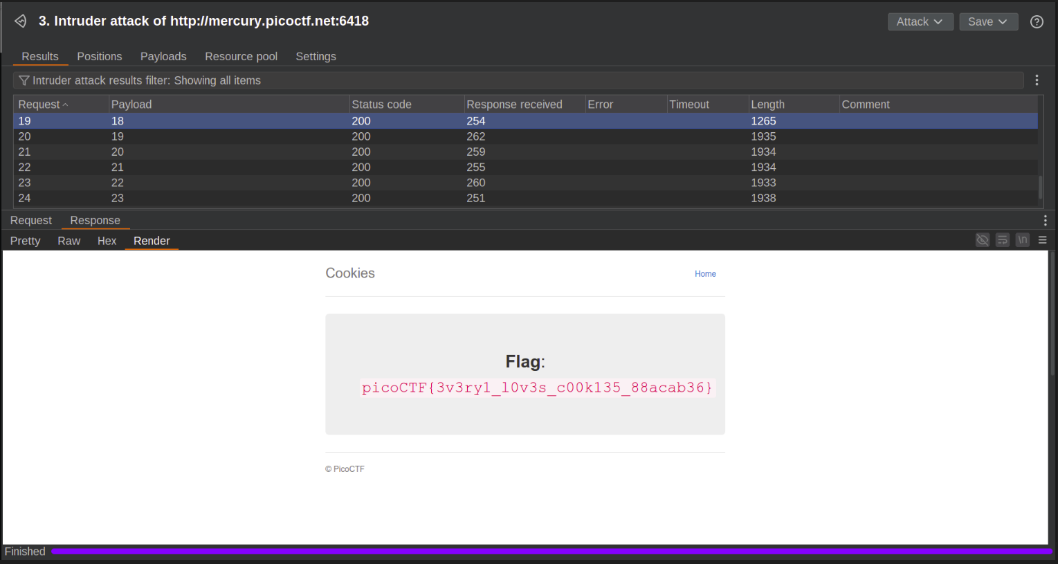Sort by Response received column header
1058x564 pixels.
(525, 104)
